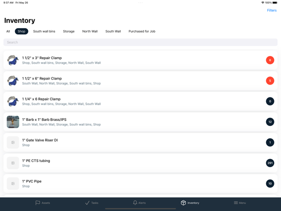
Task: Select the Shop location tab
Action: point(21,31)
